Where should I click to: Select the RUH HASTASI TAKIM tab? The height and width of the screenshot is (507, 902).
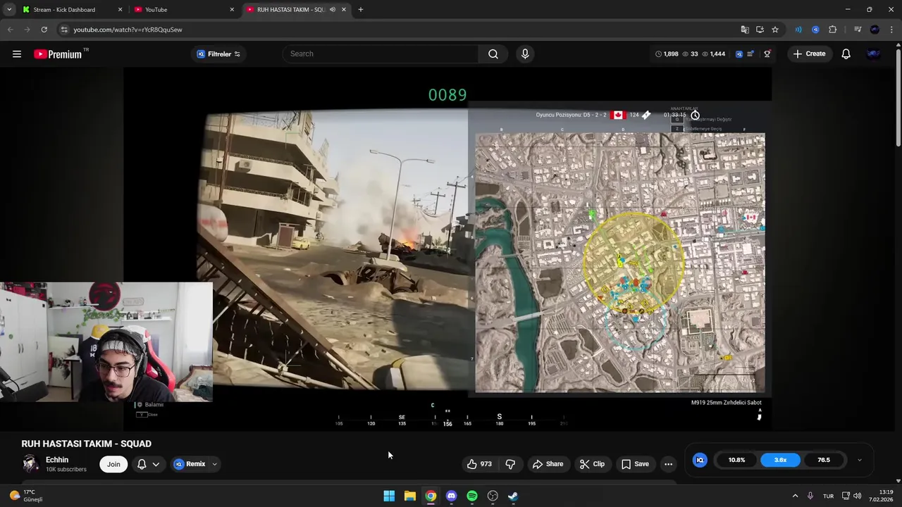coord(289,10)
